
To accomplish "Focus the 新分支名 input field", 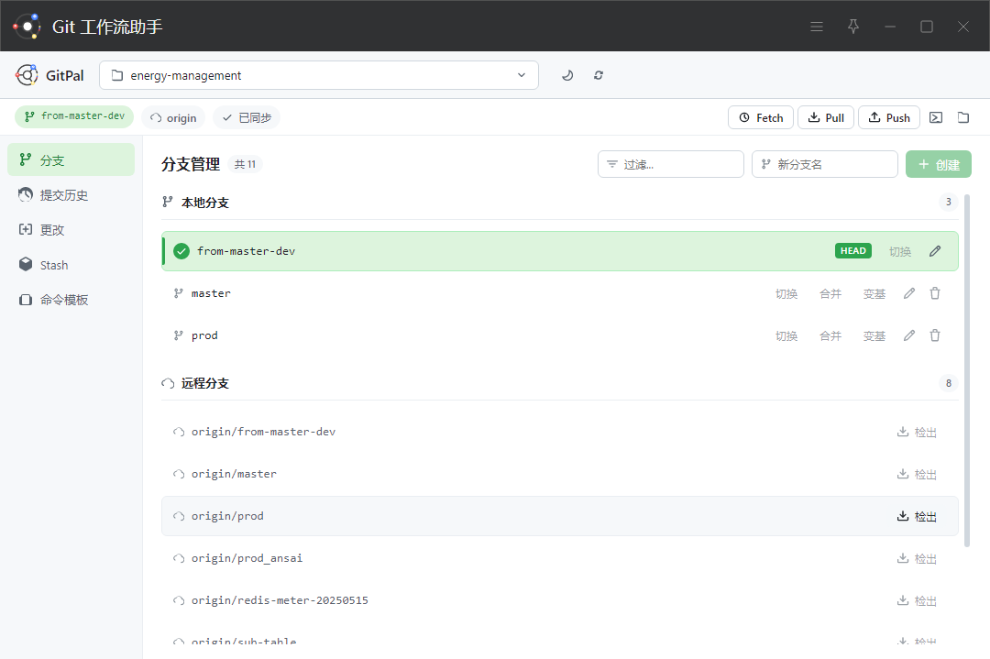I will [825, 164].
